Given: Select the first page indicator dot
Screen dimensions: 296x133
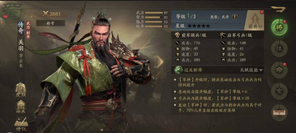Looking at the screenshot, I should click(x=102, y=130).
